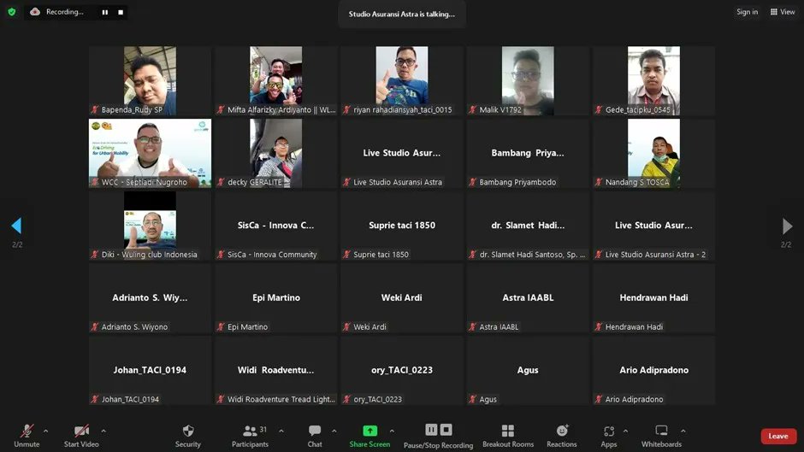Expand audio options next to Unmute

[x=45, y=431]
